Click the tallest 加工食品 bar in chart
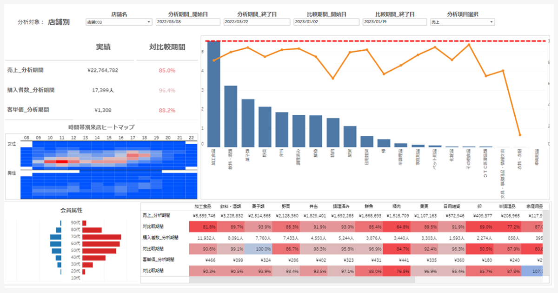The width and height of the screenshot is (558, 293). 214,94
